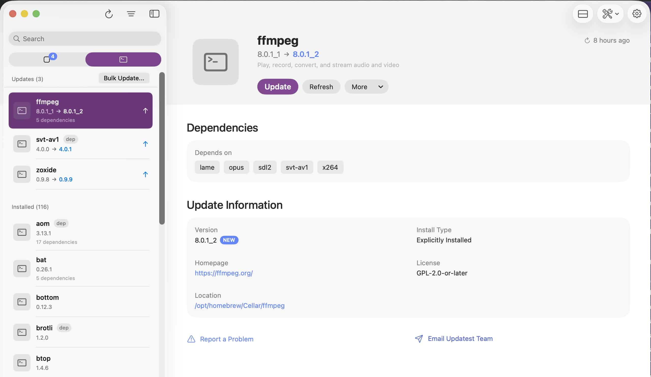Click the Refresh button for ffmpeg
Screen dimensions: 651x377
[x=321, y=87]
